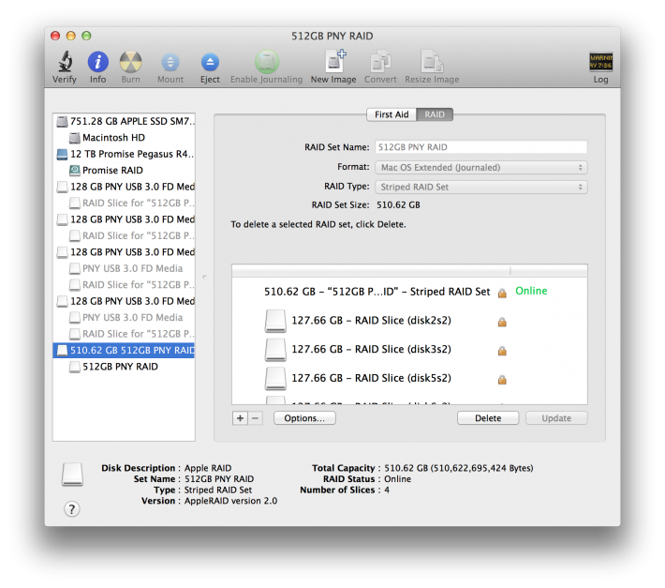This screenshot has height=588, width=665.
Task: Click the lock icon beside disk5s2 slice
Action: pyautogui.click(x=502, y=379)
